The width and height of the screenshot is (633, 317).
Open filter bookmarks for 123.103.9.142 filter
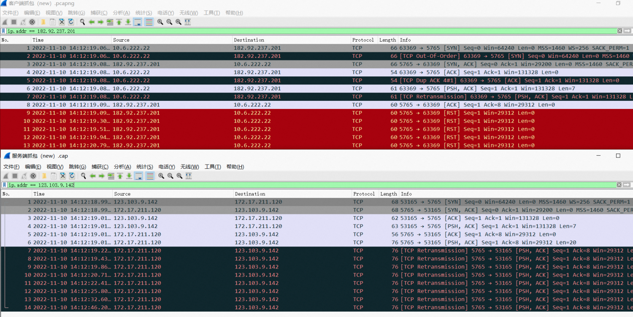click(5, 185)
